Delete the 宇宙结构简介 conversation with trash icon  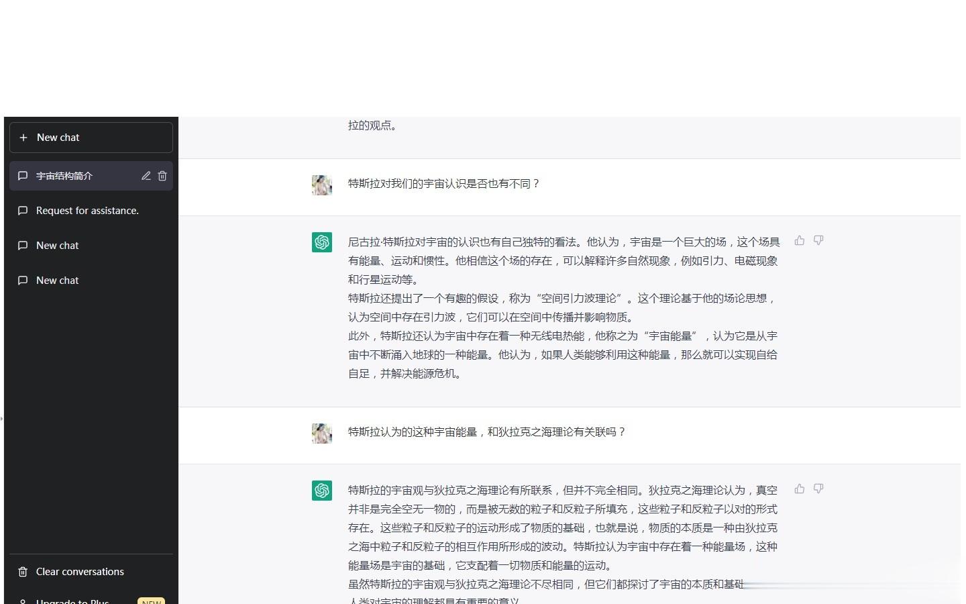162,176
